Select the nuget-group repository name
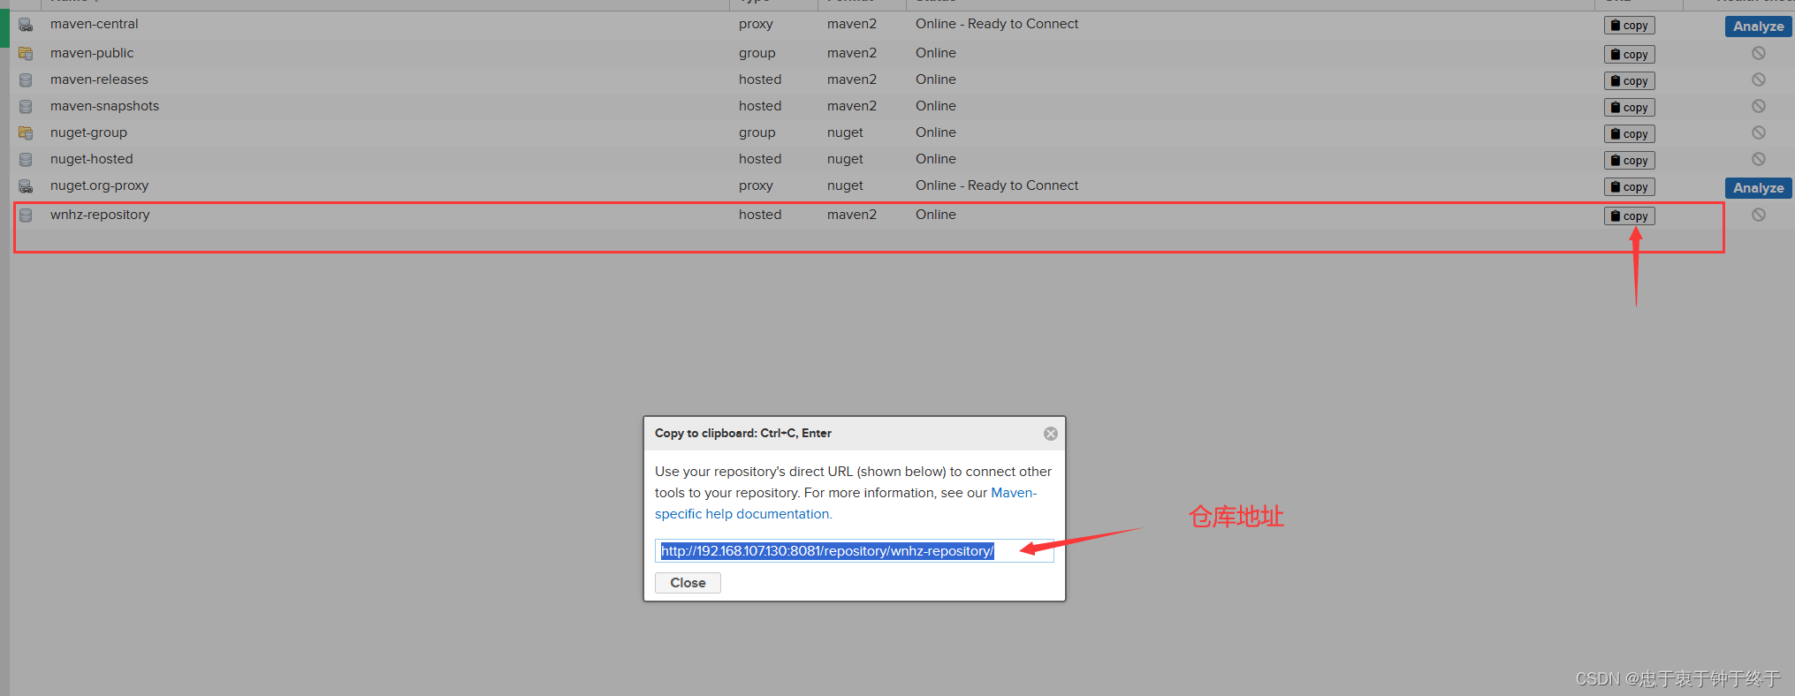Image resolution: width=1795 pixels, height=696 pixels. (x=88, y=132)
